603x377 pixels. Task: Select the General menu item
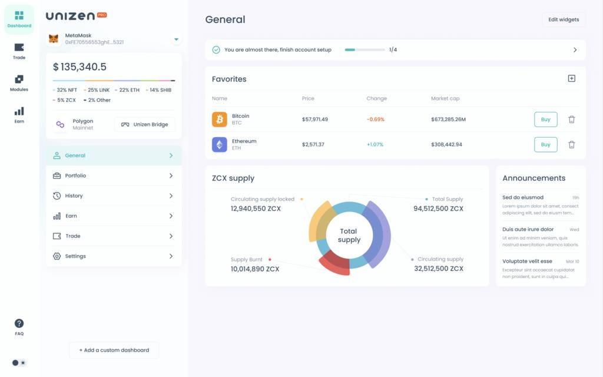tap(114, 156)
